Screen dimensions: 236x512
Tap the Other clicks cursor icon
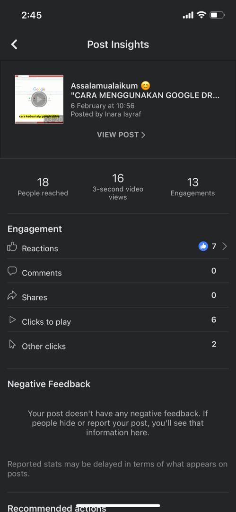point(12,345)
